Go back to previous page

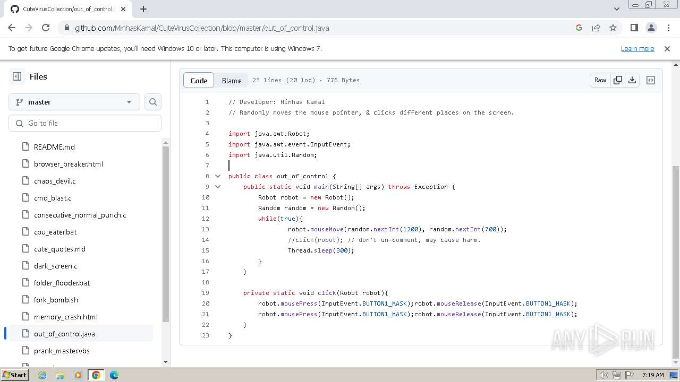pos(12,28)
